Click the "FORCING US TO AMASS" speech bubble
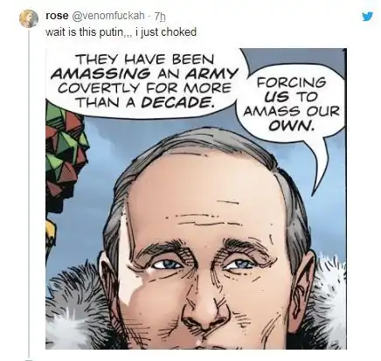The height and width of the screenshot is (361, 381). click(x=291, y=104)
